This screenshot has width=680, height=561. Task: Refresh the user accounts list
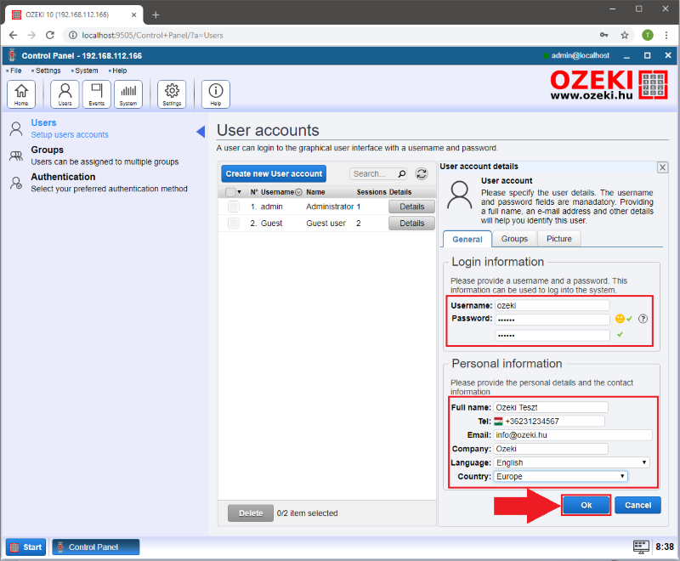point(421,173)
